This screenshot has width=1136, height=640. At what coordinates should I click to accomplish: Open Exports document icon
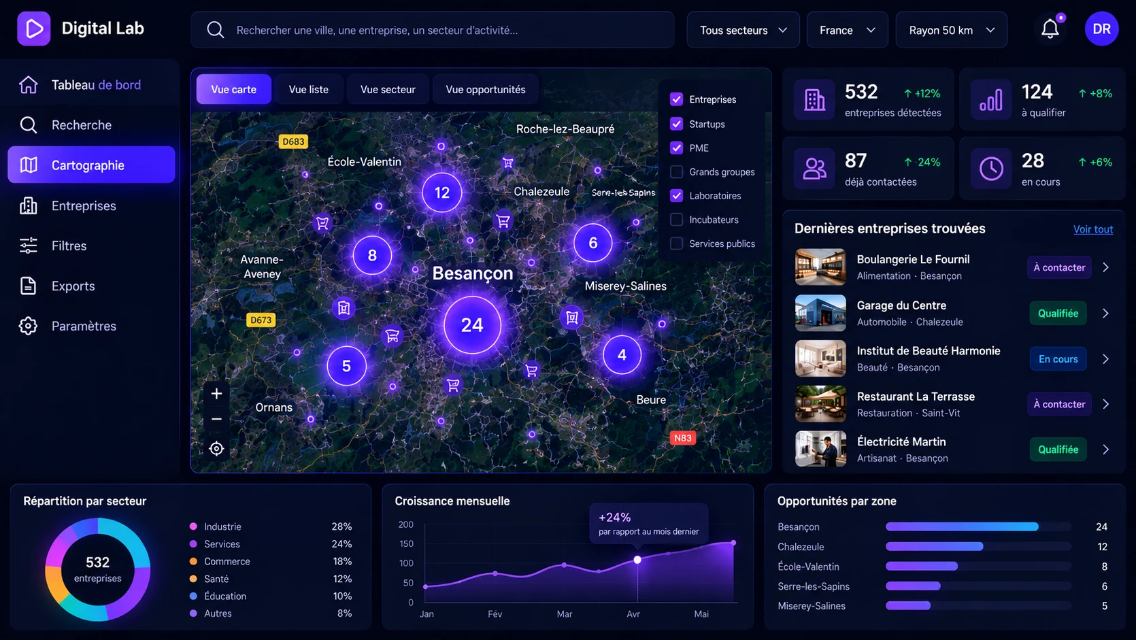click(x=29, y=286)
